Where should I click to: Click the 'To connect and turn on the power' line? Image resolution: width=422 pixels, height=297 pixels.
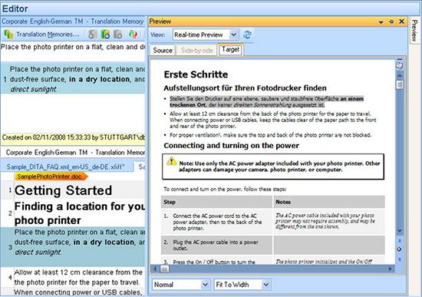225,189
